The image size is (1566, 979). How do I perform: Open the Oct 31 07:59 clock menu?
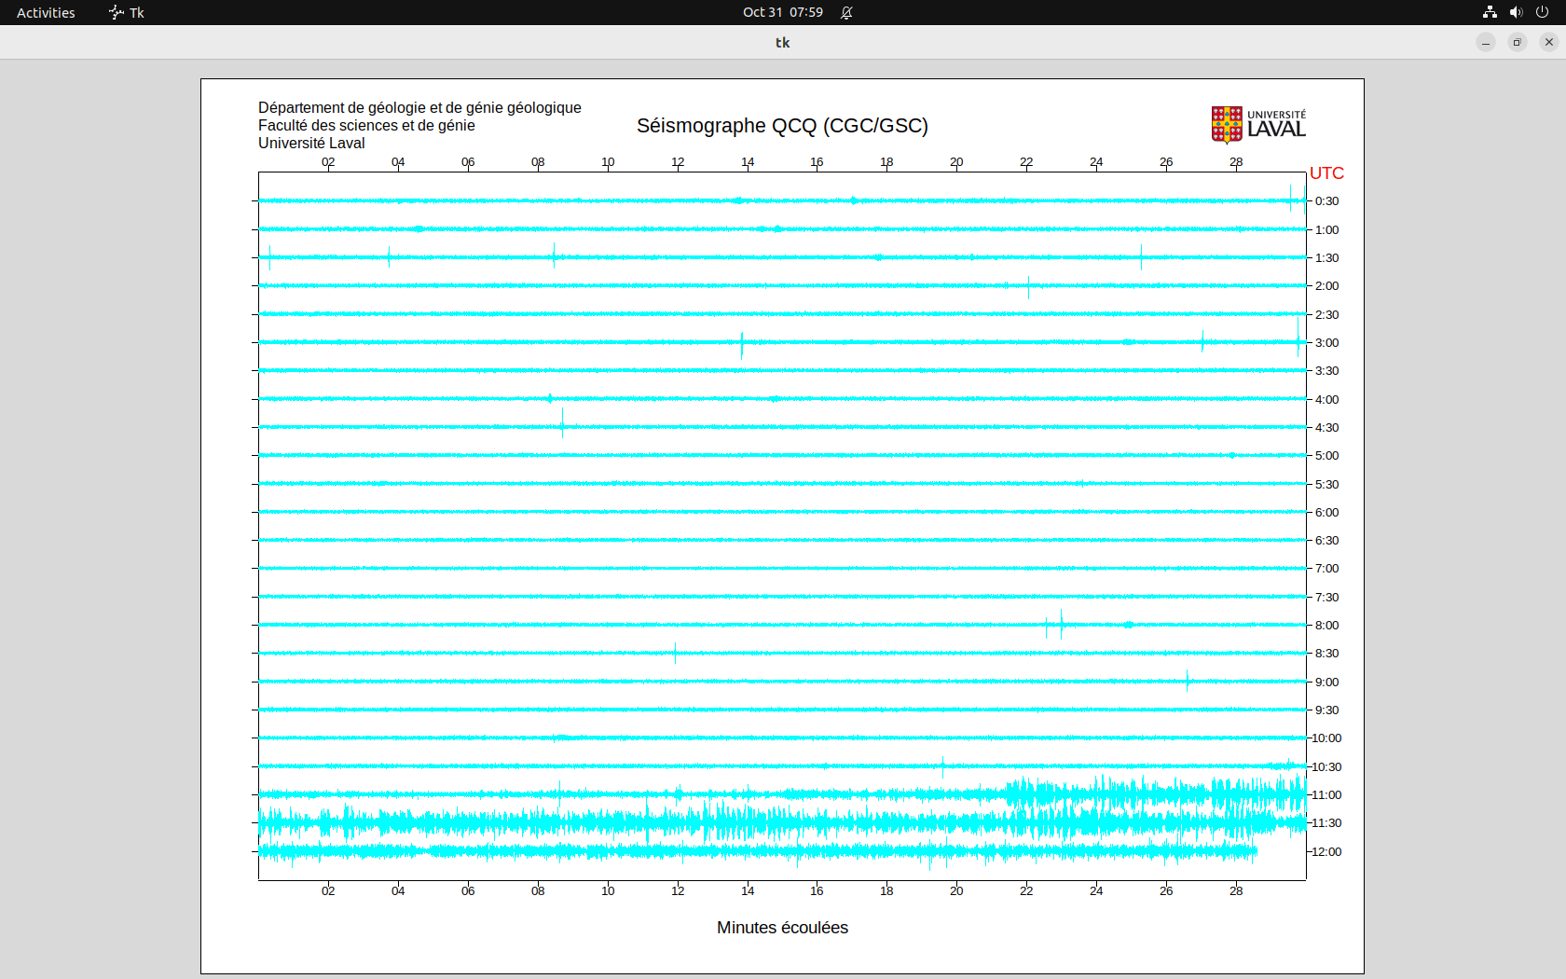782,12
